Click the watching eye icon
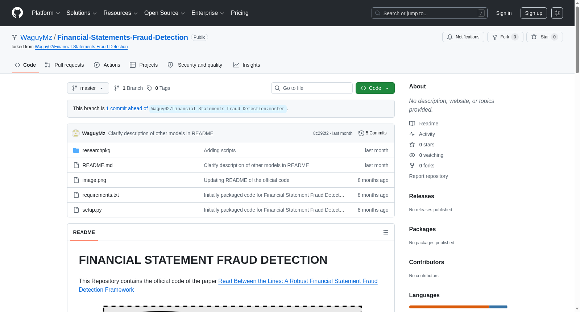 tap(412, 155)
